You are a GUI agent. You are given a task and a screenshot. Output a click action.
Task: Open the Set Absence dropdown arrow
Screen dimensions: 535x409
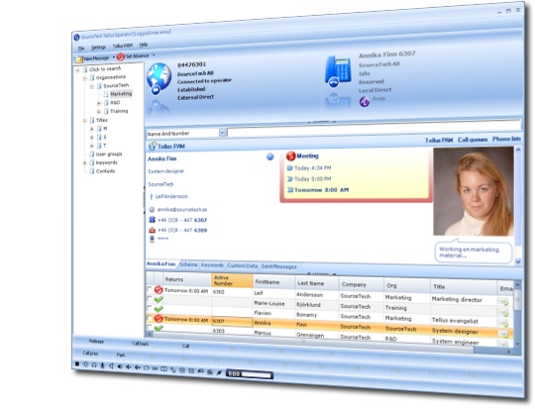pos(154,54)
